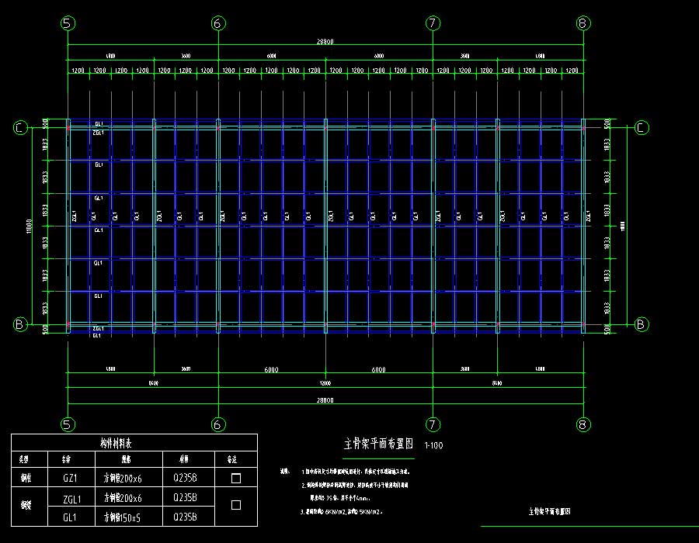Pick the square symbol in the 钢梁 rows

[236, 505]
